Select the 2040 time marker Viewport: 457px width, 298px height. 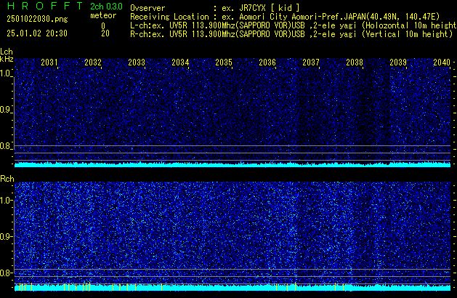(x=442, y=63)
